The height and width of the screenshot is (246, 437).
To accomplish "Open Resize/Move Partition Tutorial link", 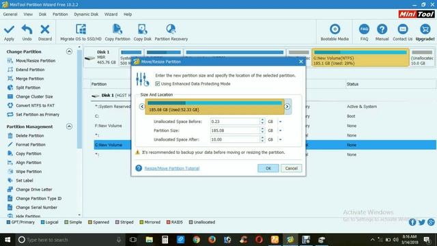I will [172, 169].
